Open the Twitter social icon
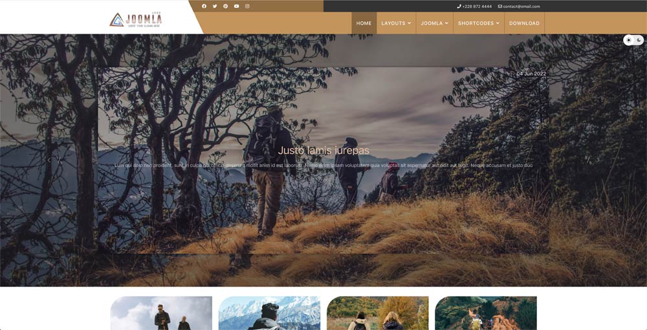 (x=215, y=6)
